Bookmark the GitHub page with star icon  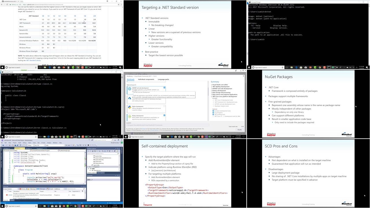(118, 5)
